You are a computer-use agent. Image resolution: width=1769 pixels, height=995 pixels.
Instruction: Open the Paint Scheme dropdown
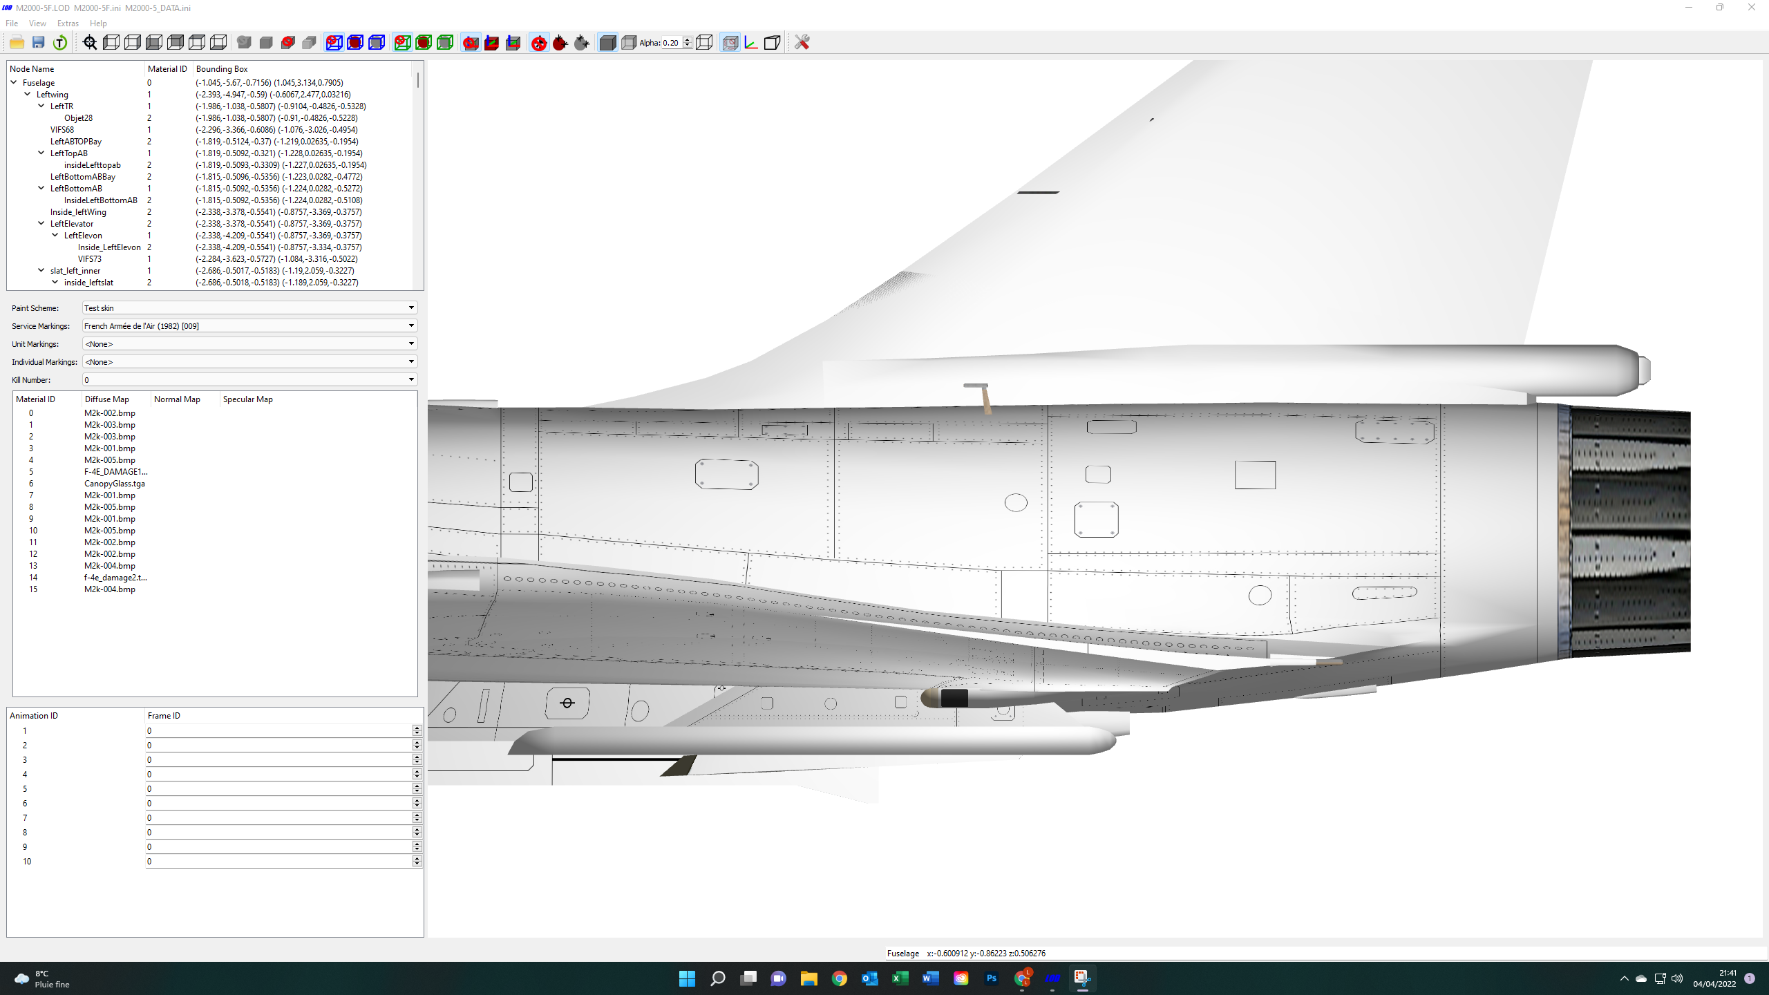249,308
